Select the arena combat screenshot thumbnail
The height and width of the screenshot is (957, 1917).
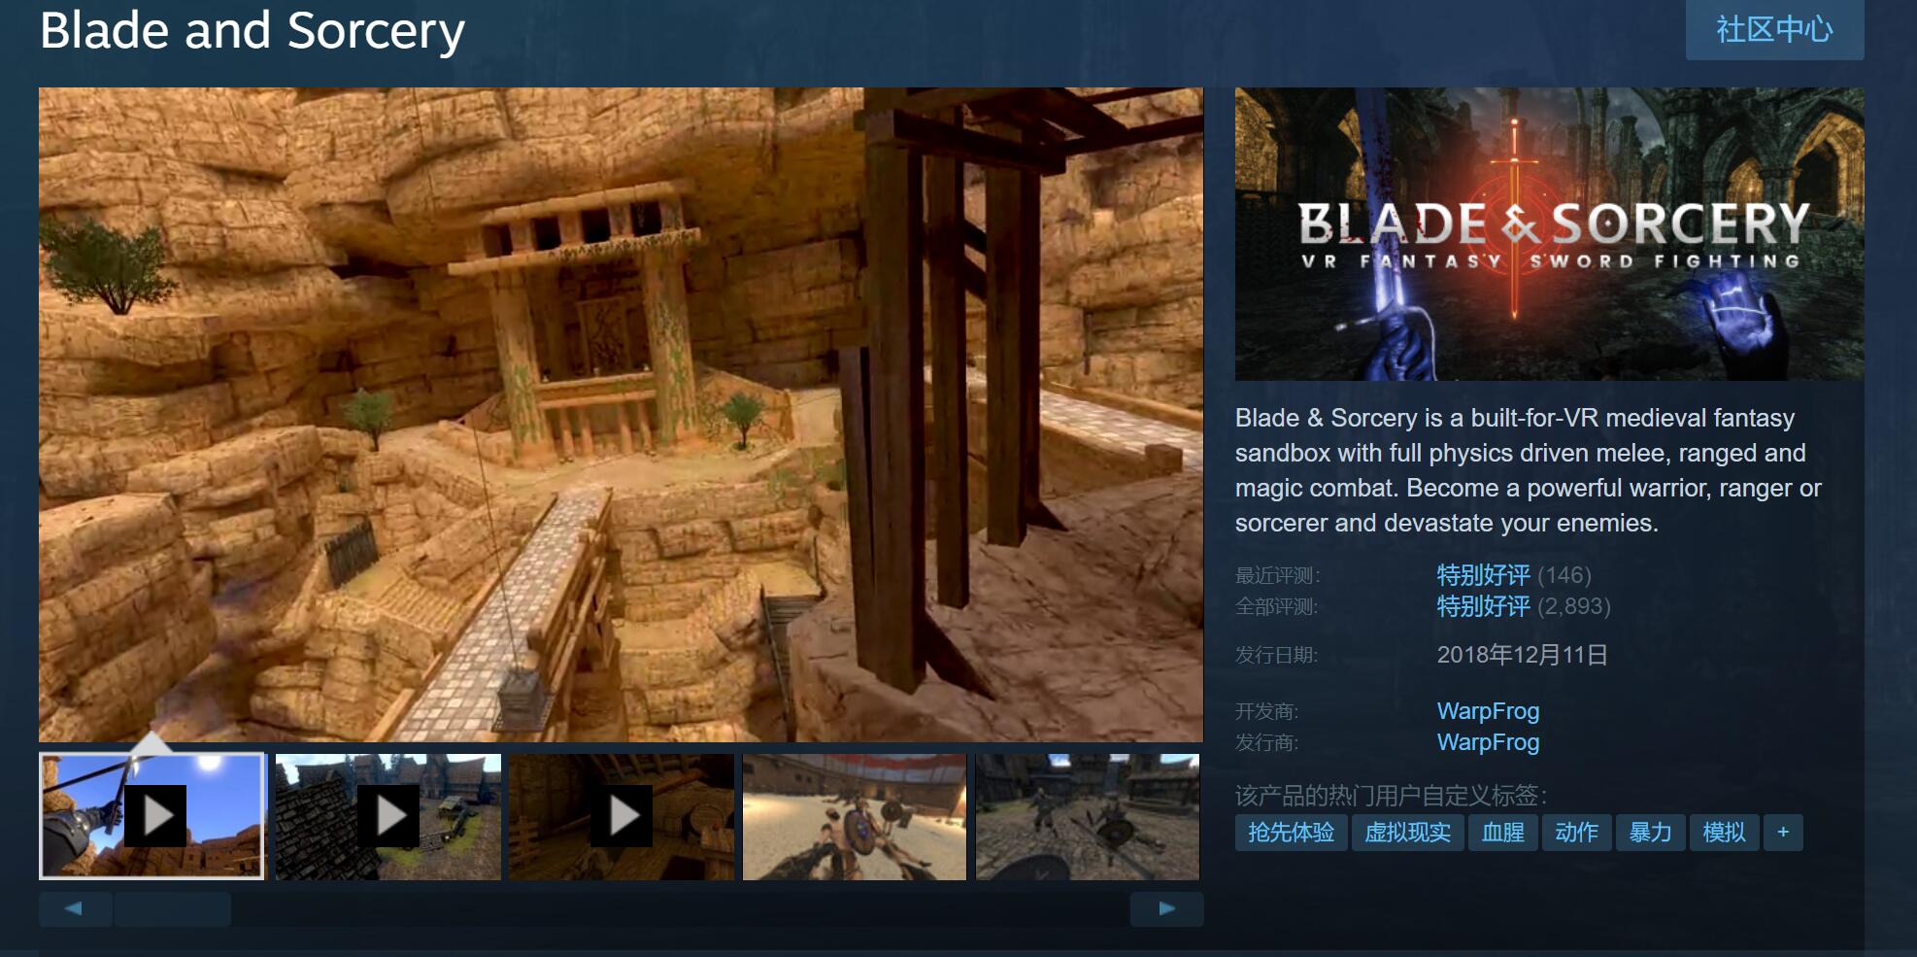pyautogui.click(x=855, y=817)
